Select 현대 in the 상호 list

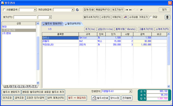point(19,27)
